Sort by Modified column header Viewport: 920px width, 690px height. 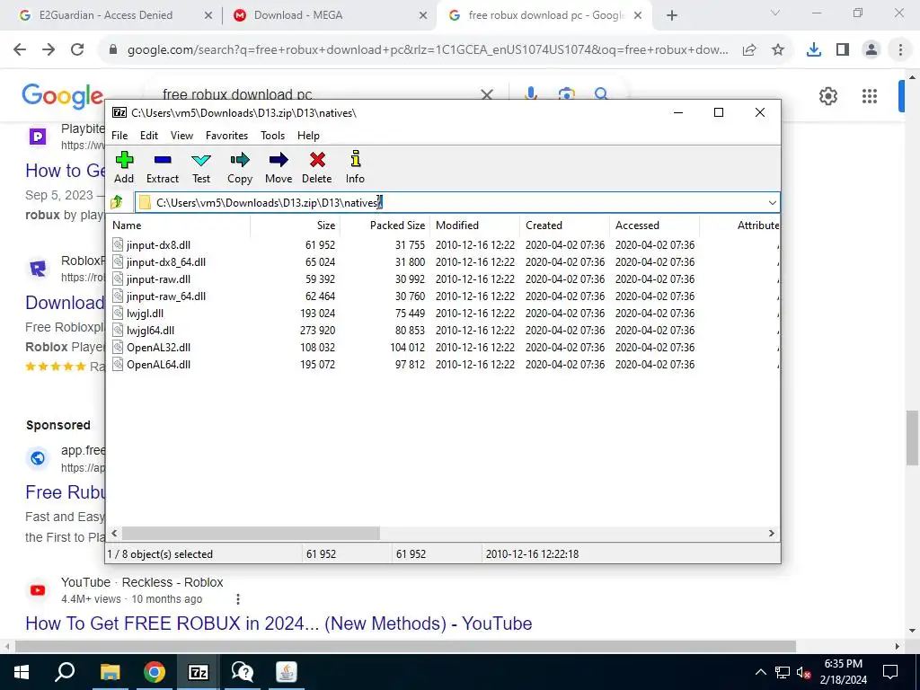[474, 226]
